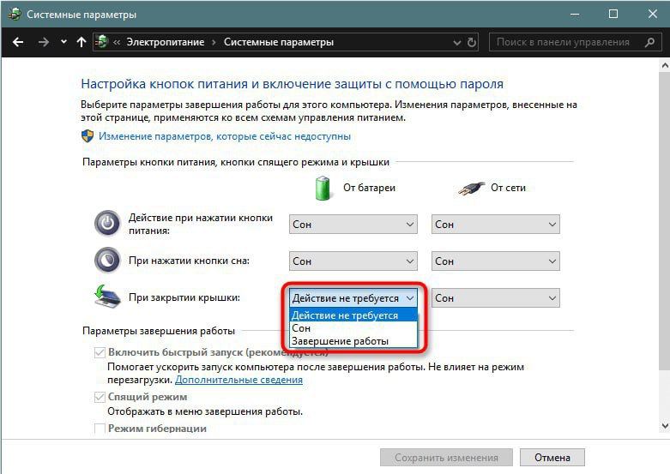Image resolution: width=670 pixels, height=474 pixels.
Task: Click the laptop lid closing icon
Action: coord(107,297)
